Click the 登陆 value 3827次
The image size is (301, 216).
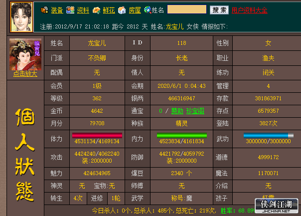tap(268, 123)
